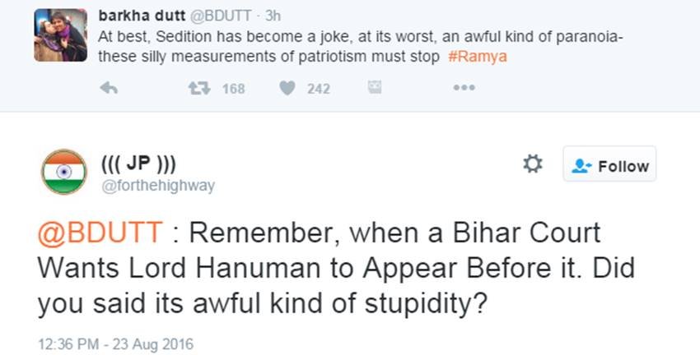View the 168 retweets count
Screen dimensions: 700x355
(234, 88)
